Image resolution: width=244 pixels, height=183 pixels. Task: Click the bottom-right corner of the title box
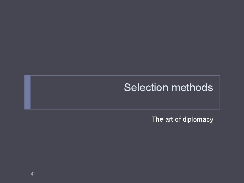click(220, 109)
